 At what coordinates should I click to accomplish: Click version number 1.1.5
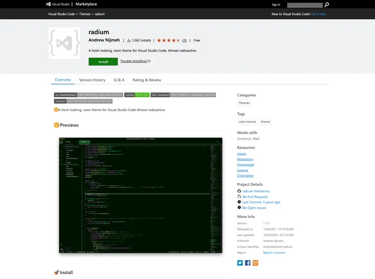tap(266, 223)
